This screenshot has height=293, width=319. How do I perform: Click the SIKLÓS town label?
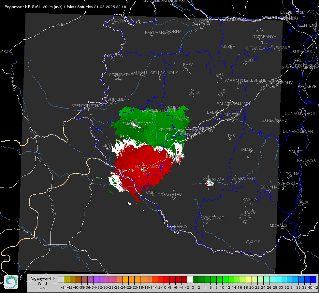[253, 242]
